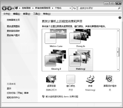This screenshot has width=123, height=108.
Task: Select 所有控制面板项 in the breadcrumb
Action: pos(43,8)
